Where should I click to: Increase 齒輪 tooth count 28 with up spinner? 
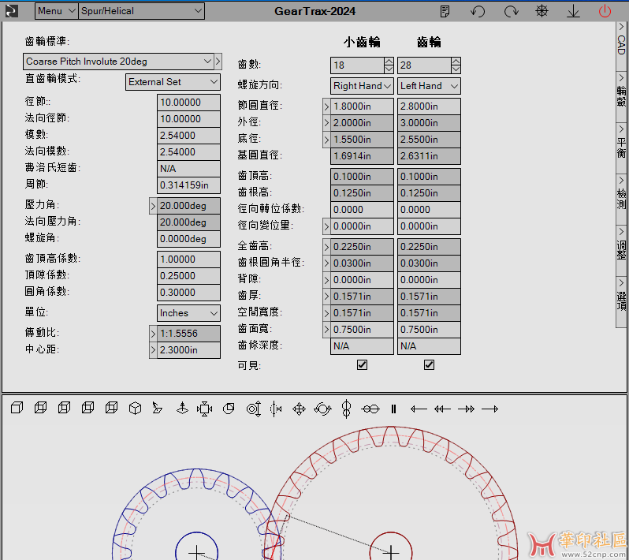point(456,62)
